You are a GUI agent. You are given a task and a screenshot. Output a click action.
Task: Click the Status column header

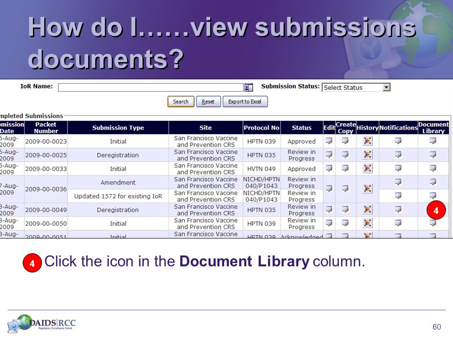point(302,127)
